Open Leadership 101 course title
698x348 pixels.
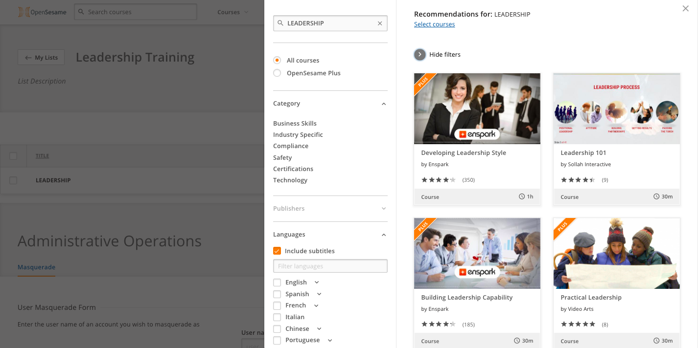[583, 152]
